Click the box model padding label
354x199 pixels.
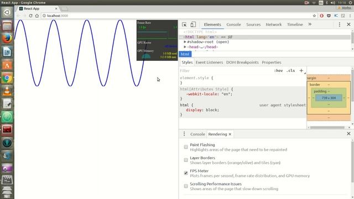click(x=320, y=91)
